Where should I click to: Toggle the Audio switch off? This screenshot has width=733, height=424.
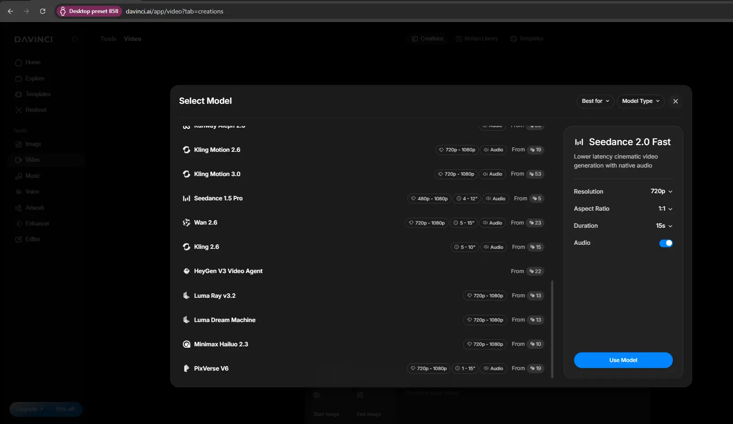pyautogui.click(x=666, y=243)
